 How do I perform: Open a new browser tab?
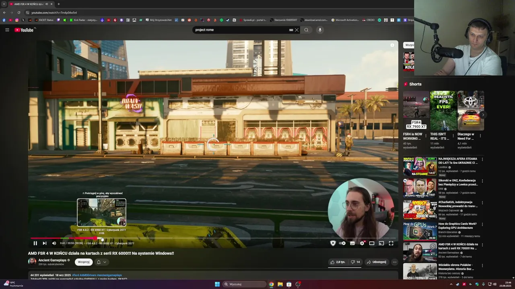(x=58, y=4)
